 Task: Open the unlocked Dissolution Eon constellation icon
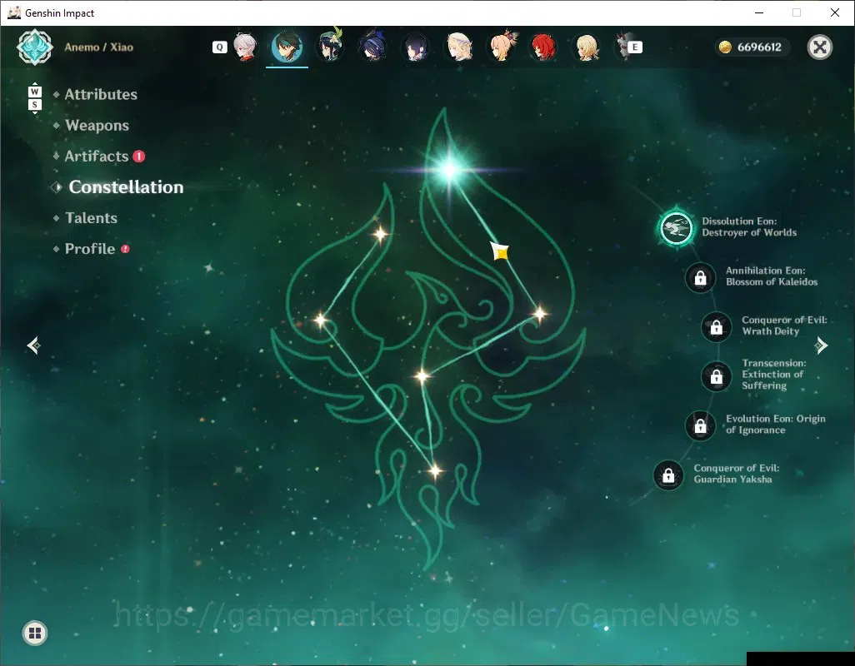[x=676, y=227]
